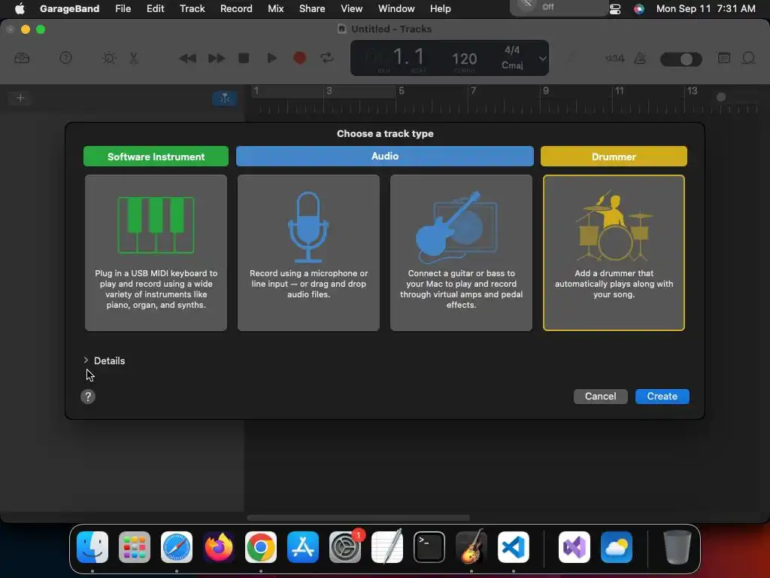Open Quick Help question mark in toolbar
The image size is (770, 578).
[65, 58]
